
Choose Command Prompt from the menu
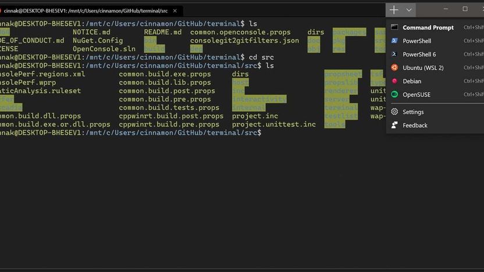click(435, 27)
